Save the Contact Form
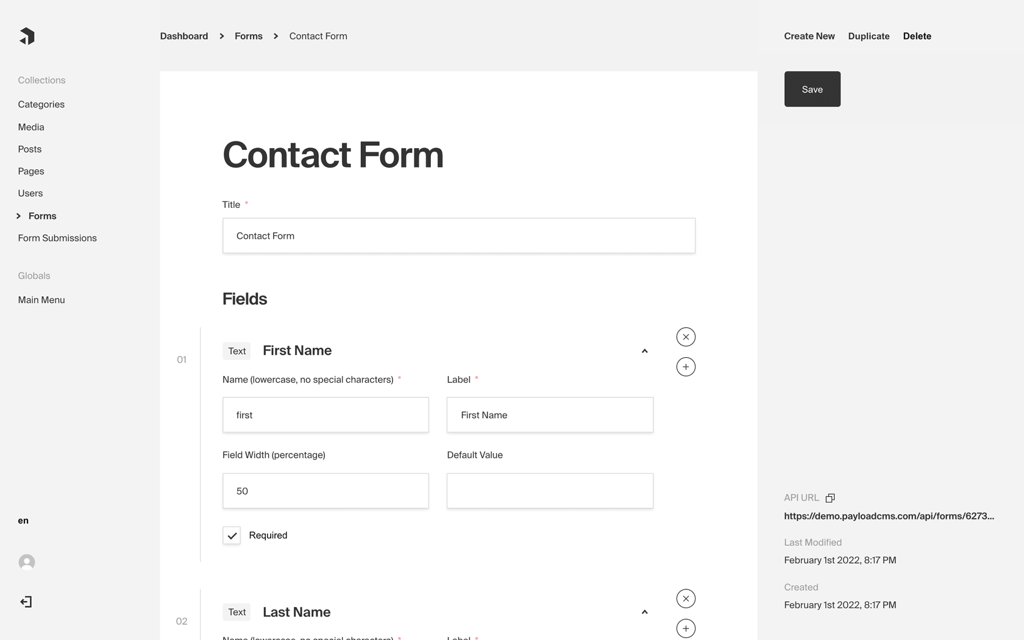 (812, 89)
